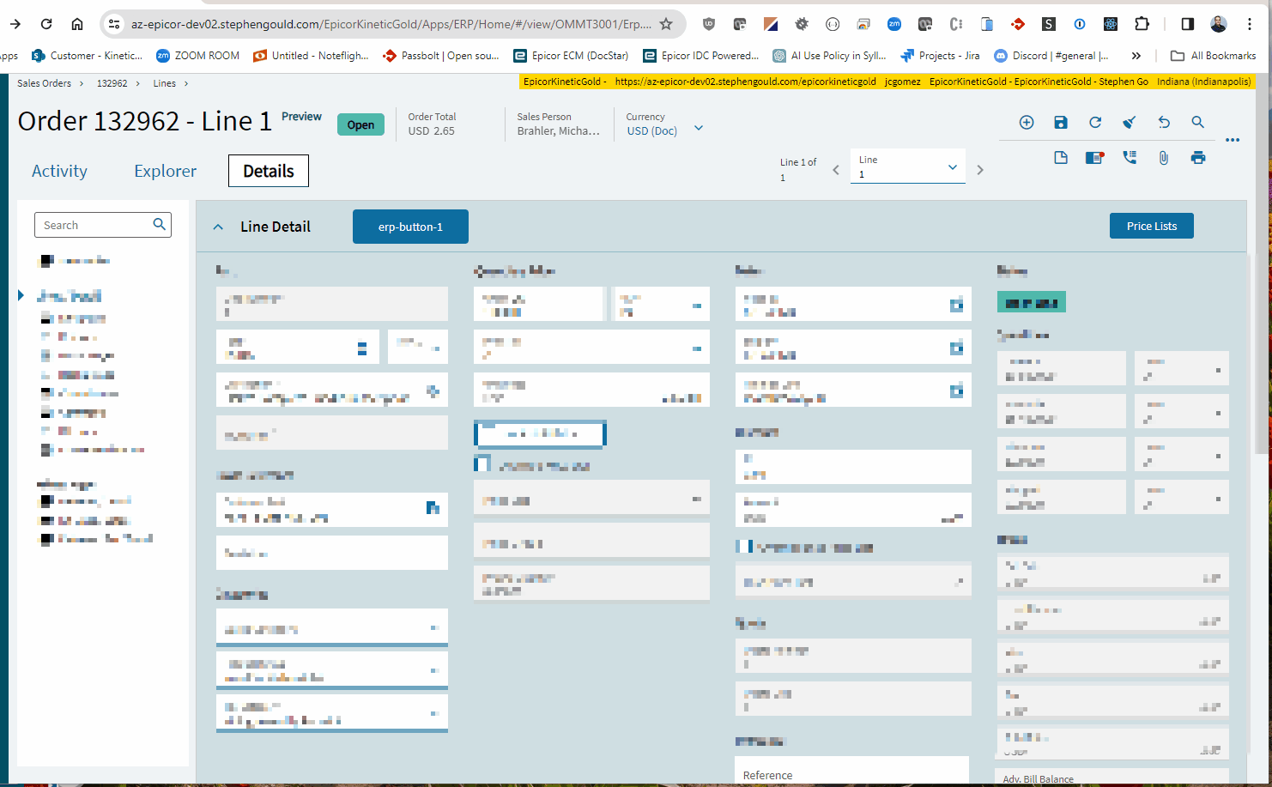
Task: Go to the next line with the right arrow
Action: pyautogui.click(x=980, y=170)
